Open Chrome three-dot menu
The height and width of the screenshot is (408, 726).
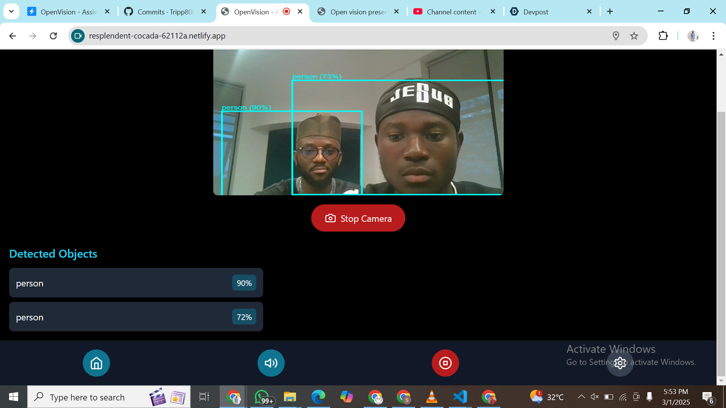coord(713,36)
